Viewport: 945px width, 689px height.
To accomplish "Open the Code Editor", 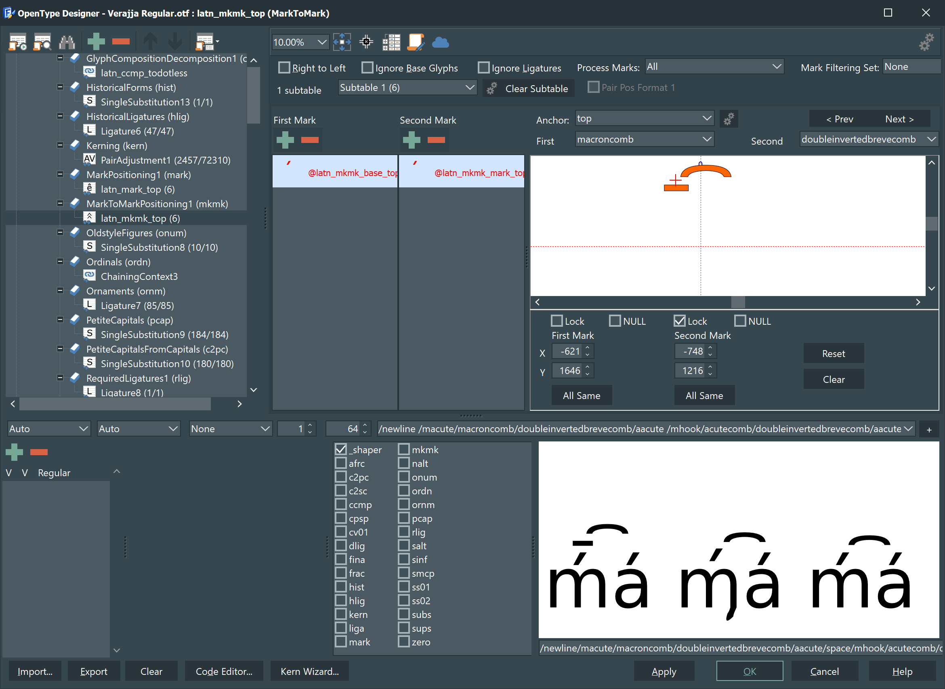I will point(224,672).
